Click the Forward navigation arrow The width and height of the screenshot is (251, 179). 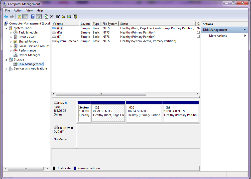(11, 16)
